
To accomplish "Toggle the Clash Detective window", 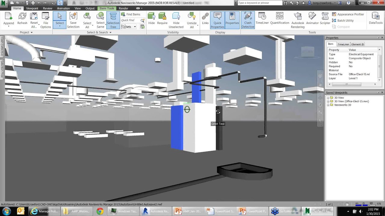I will tap(248, 20).
